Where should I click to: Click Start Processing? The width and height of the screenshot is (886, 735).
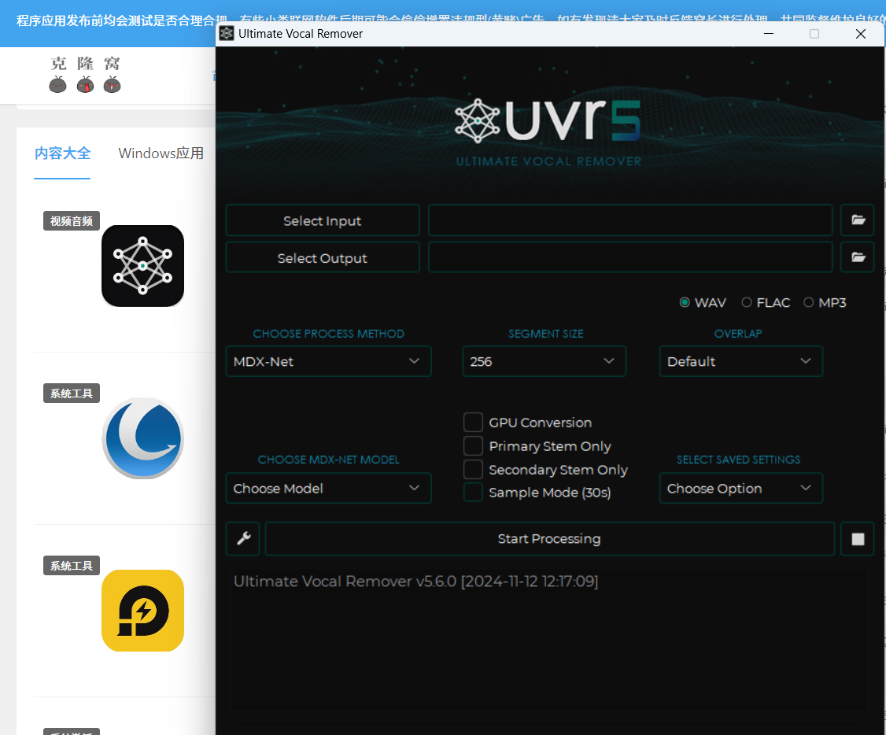coord(550,538)
